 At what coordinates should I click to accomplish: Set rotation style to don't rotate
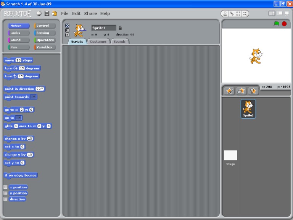point(67,35)
